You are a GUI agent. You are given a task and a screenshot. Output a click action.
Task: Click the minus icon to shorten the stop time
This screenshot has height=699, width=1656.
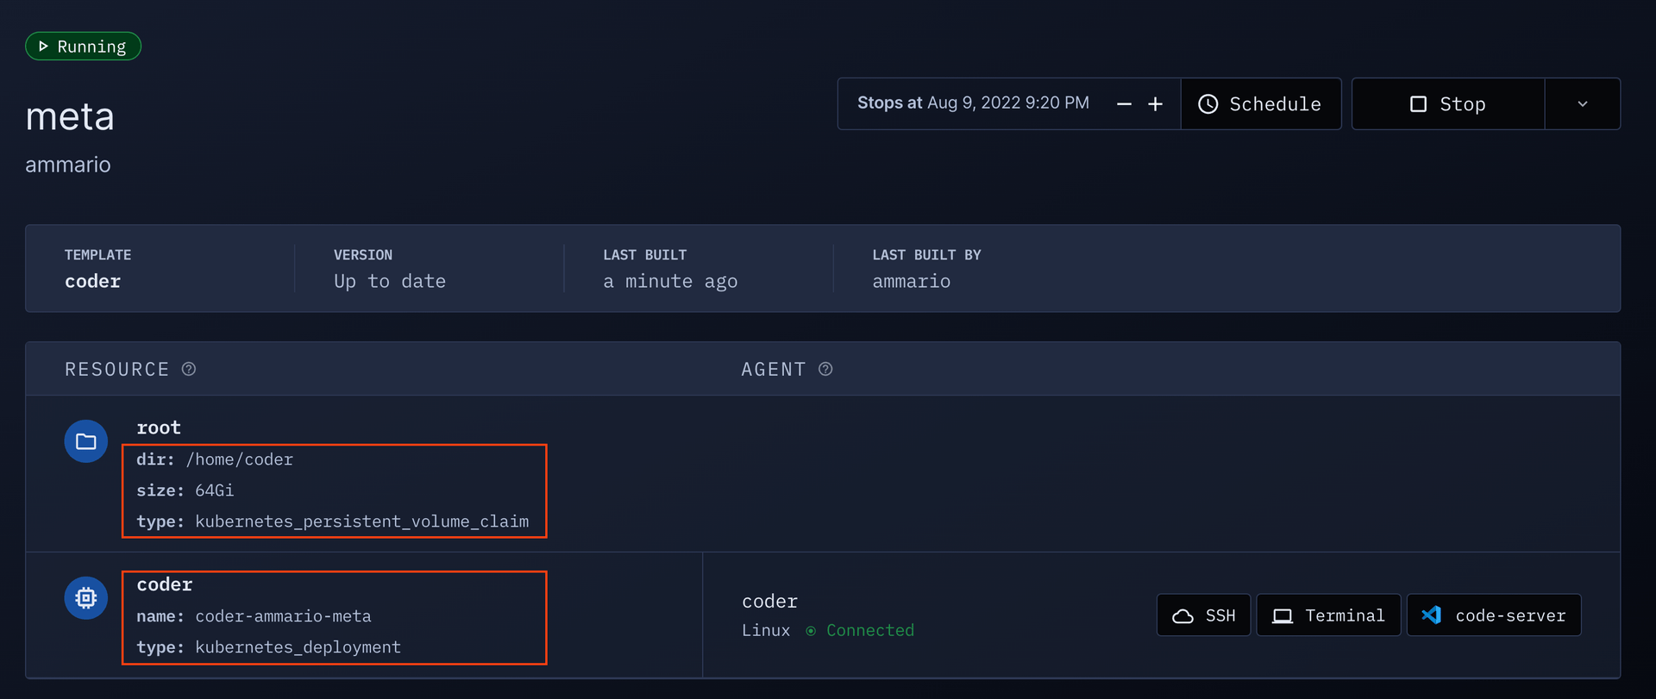pyautogui.click(x=1124, y=104)
